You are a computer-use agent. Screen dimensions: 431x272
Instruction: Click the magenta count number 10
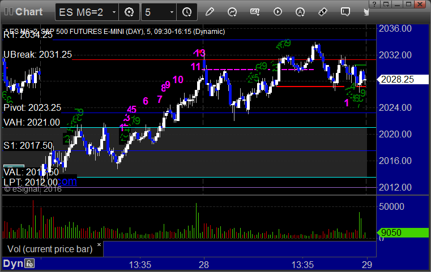tap(178, 80)
